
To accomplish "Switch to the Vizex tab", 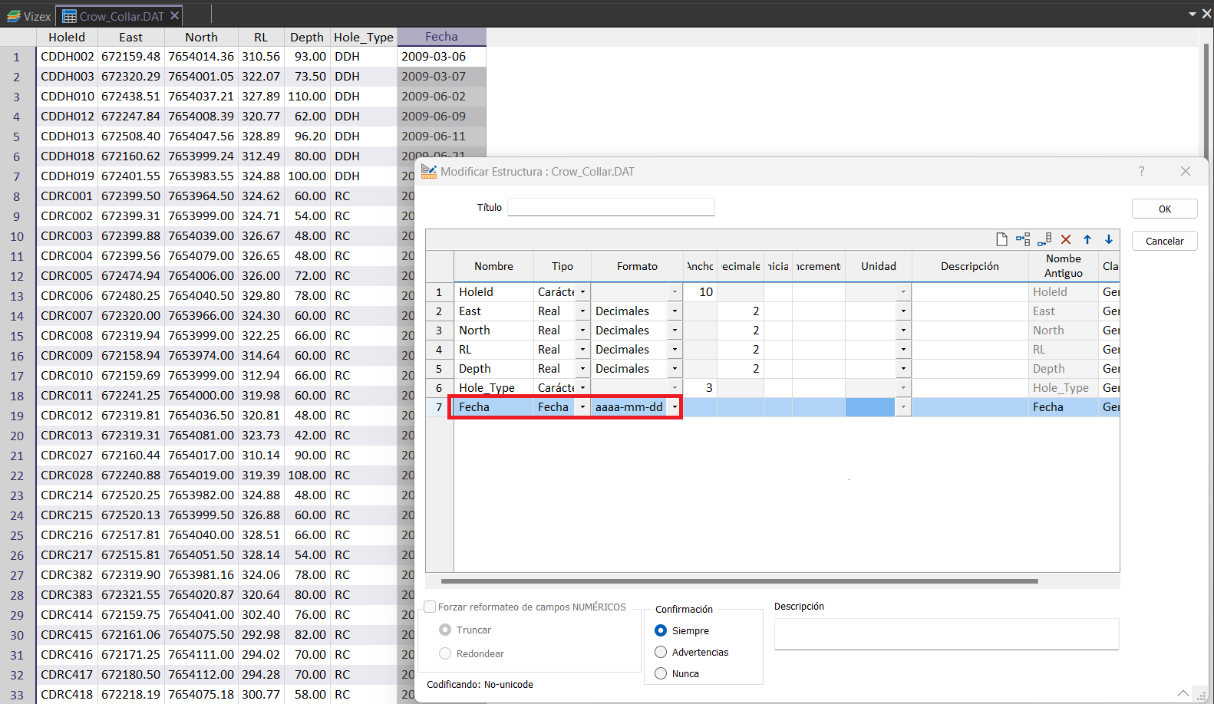I will click(29, 16).
